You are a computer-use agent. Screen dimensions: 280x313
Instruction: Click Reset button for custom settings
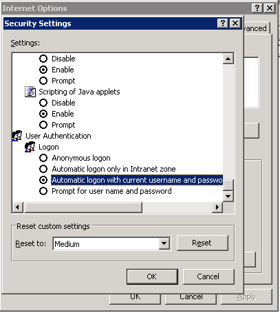(x=202, y=243)
